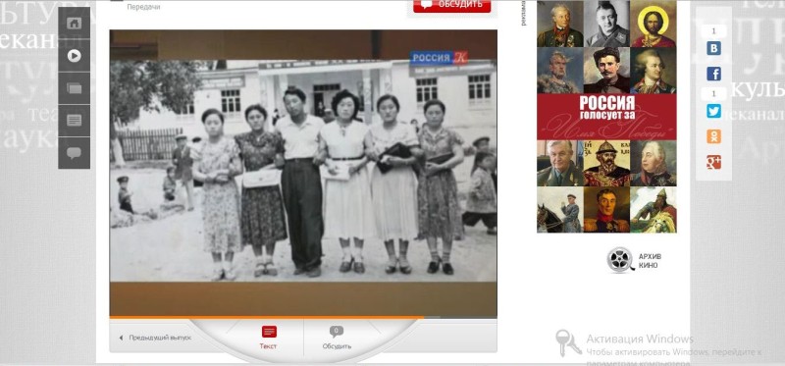Share the page on Odnoklassniki
This screenshot has width=785, height=366.
click(x=714, y=136)
